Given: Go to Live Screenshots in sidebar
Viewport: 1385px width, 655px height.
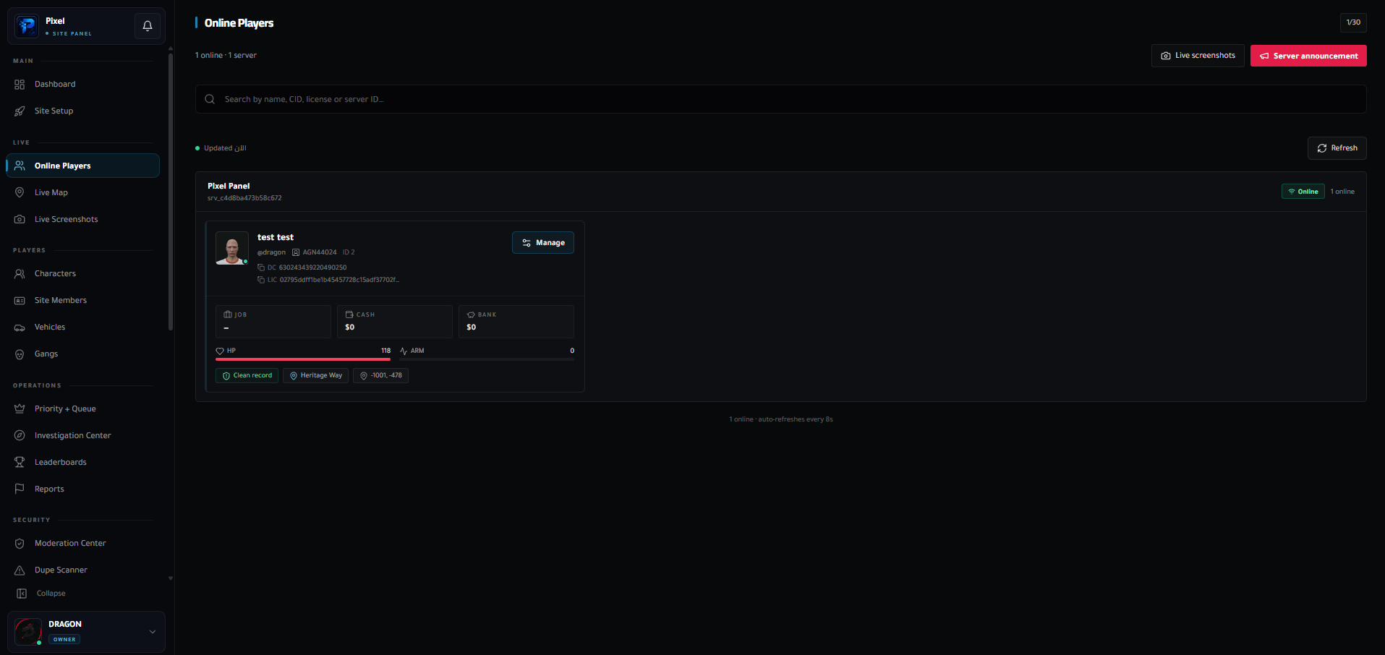Looking at the screenshot, I should (x=82, y=219).
